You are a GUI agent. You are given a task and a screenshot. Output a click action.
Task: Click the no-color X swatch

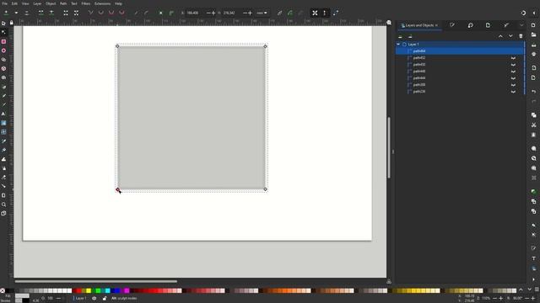(x=3, y=290)
